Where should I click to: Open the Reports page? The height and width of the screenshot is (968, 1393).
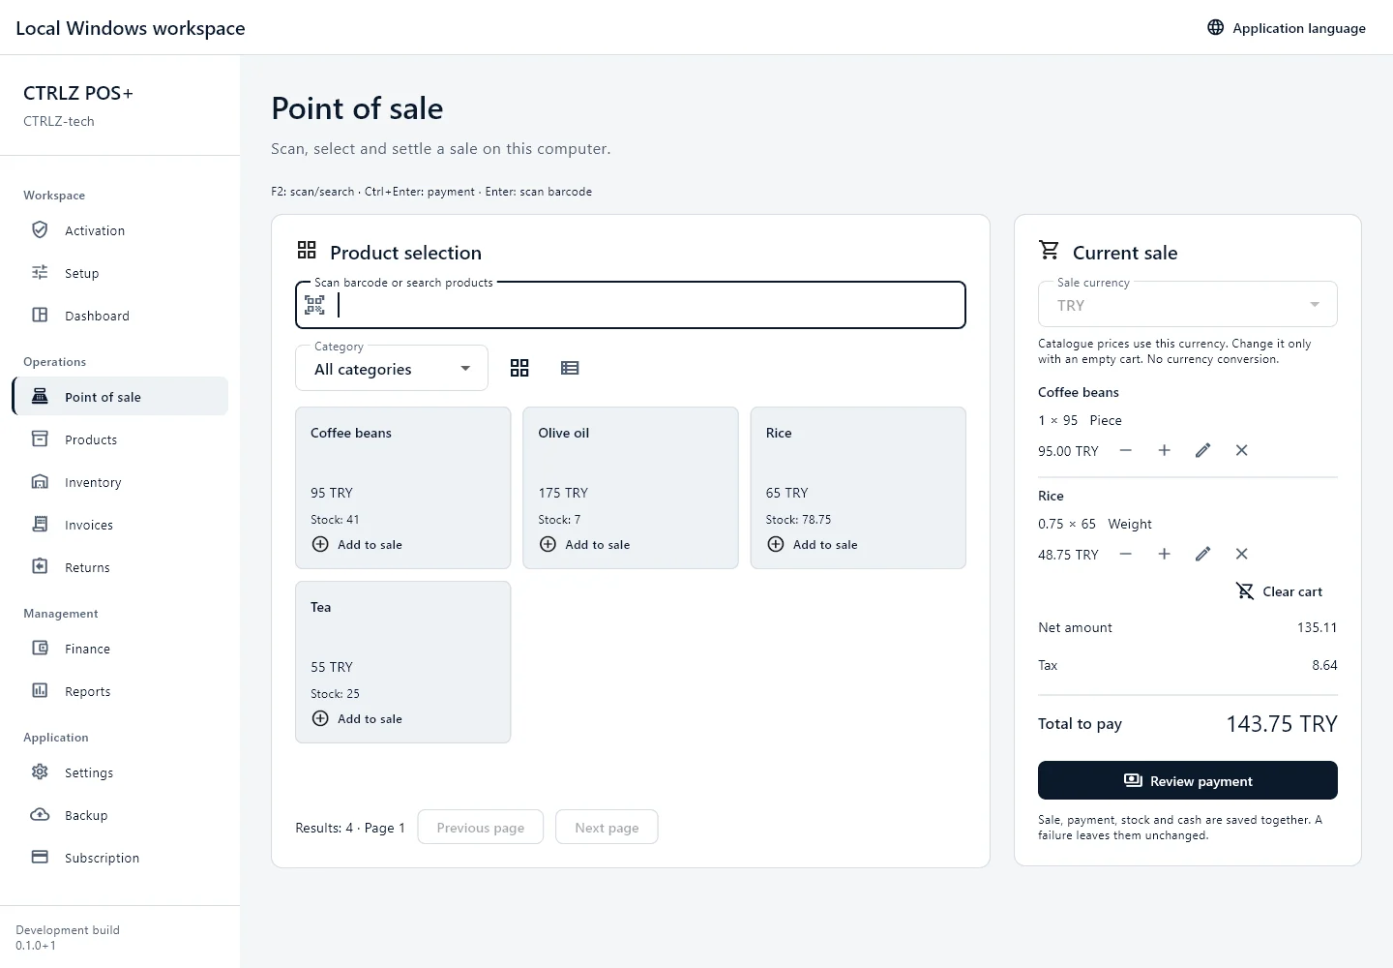(120, 691)
